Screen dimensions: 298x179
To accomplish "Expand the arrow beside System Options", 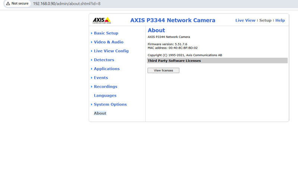I will [92, 104].
